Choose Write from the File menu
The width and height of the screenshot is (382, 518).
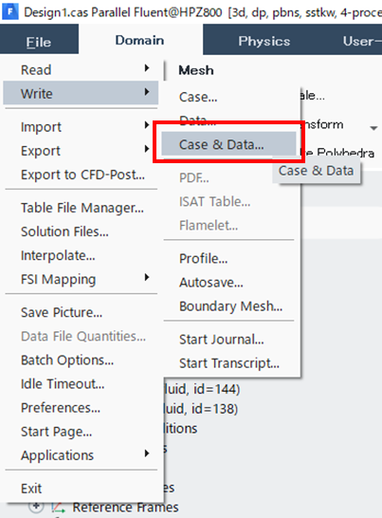pyautogui.click(x=81, y=94)
